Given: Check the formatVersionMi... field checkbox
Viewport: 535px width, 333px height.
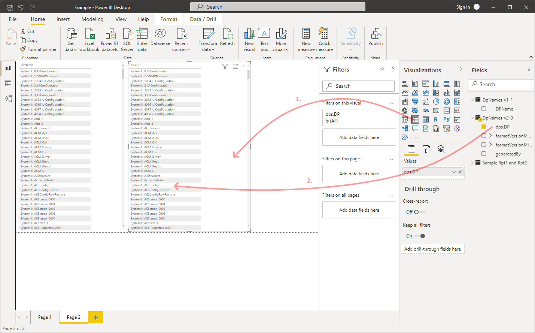Looking at the screenshot, I should point(484,145).
